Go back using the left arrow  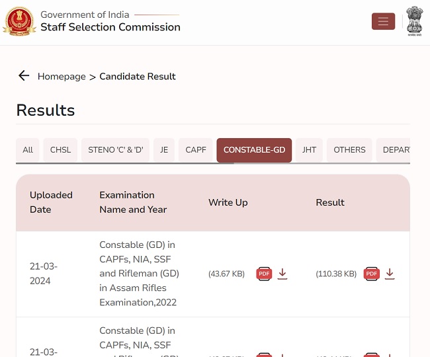coord(24,75)
